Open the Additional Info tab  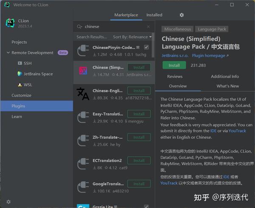[225, 76]
